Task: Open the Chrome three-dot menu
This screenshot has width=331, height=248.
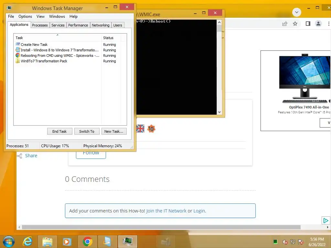Action: pyautogui.click(x=329, y=24)
